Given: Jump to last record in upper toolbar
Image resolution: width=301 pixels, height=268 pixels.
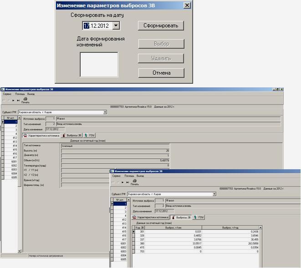Looking at the screenshot, I should [x=19, y=100].
